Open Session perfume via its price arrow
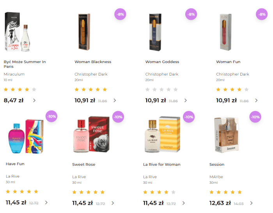 pyautogui.click(x=251, y=203)
